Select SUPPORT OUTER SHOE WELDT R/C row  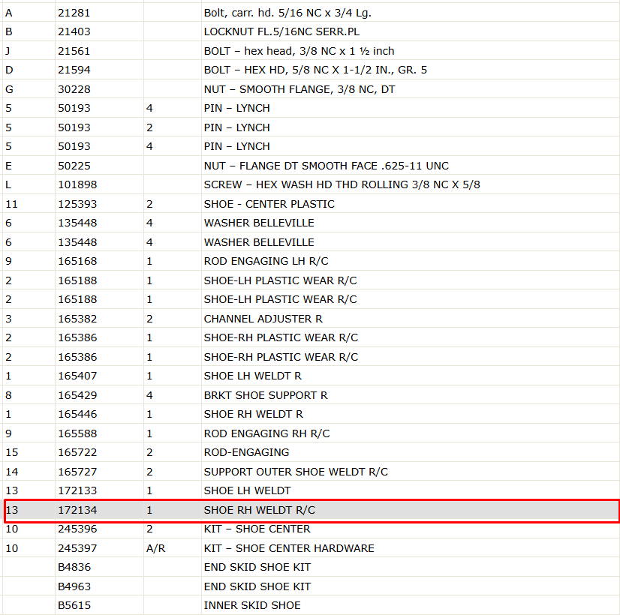click(x=312, y=472)
